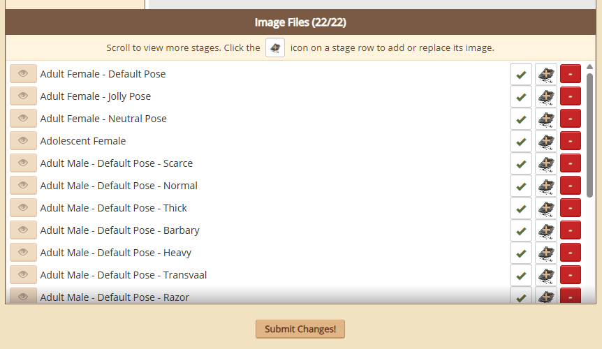This screenshot has width=602, height=349.
Task: Select the Adolescent Female stage row label
Action: pos(83,141)
